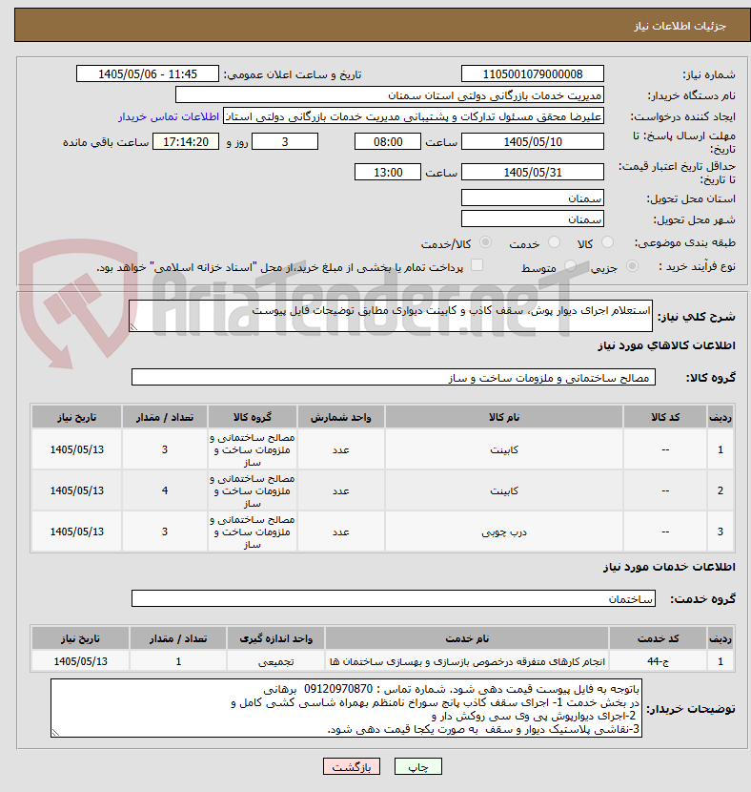
Task: Click the 08:00 time field
Action: pyautogui.click(x=388, y=141)
